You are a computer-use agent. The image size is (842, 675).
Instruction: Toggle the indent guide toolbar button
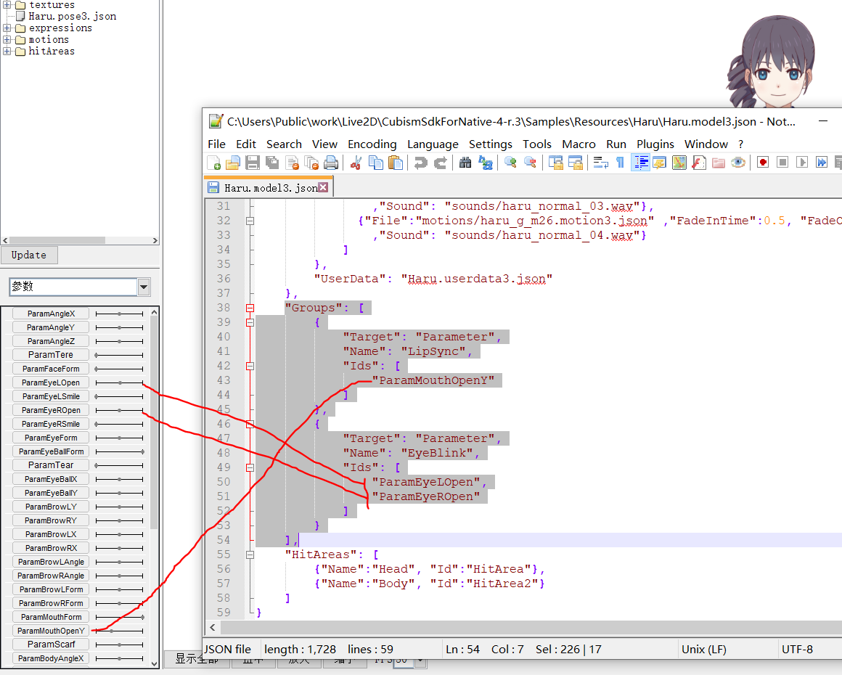640,163
